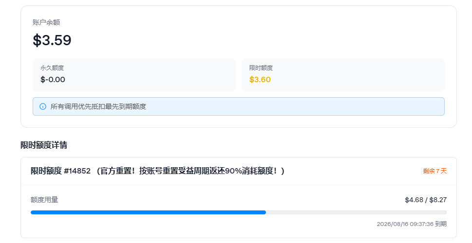Image resolution: width=472 pixels, height=243 pixels.
Task: Open 限时额度 #14852 entry title
Action: (x=157, y=171)
